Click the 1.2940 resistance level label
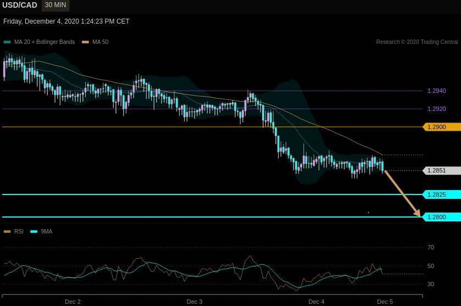 pyautogui.click(x=436, y=91)
